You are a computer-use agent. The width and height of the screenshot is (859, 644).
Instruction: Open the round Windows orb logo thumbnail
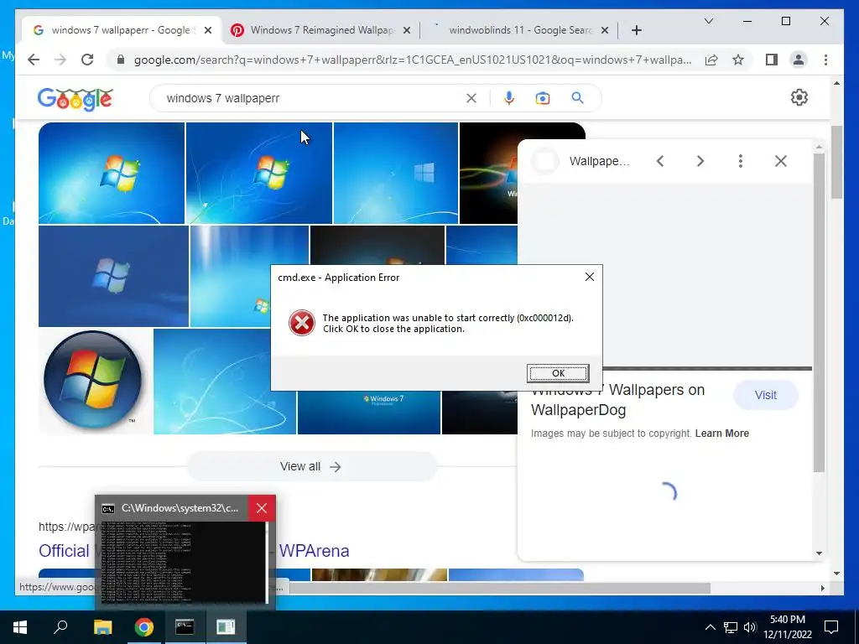(x=93, y=380)
